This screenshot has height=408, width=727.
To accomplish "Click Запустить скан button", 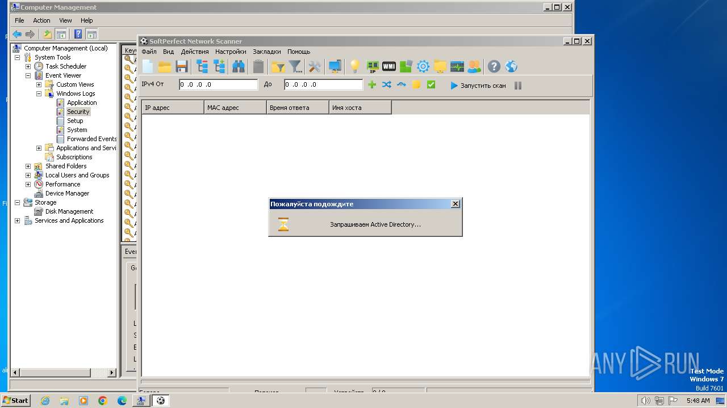I will [x=478, y=86].
